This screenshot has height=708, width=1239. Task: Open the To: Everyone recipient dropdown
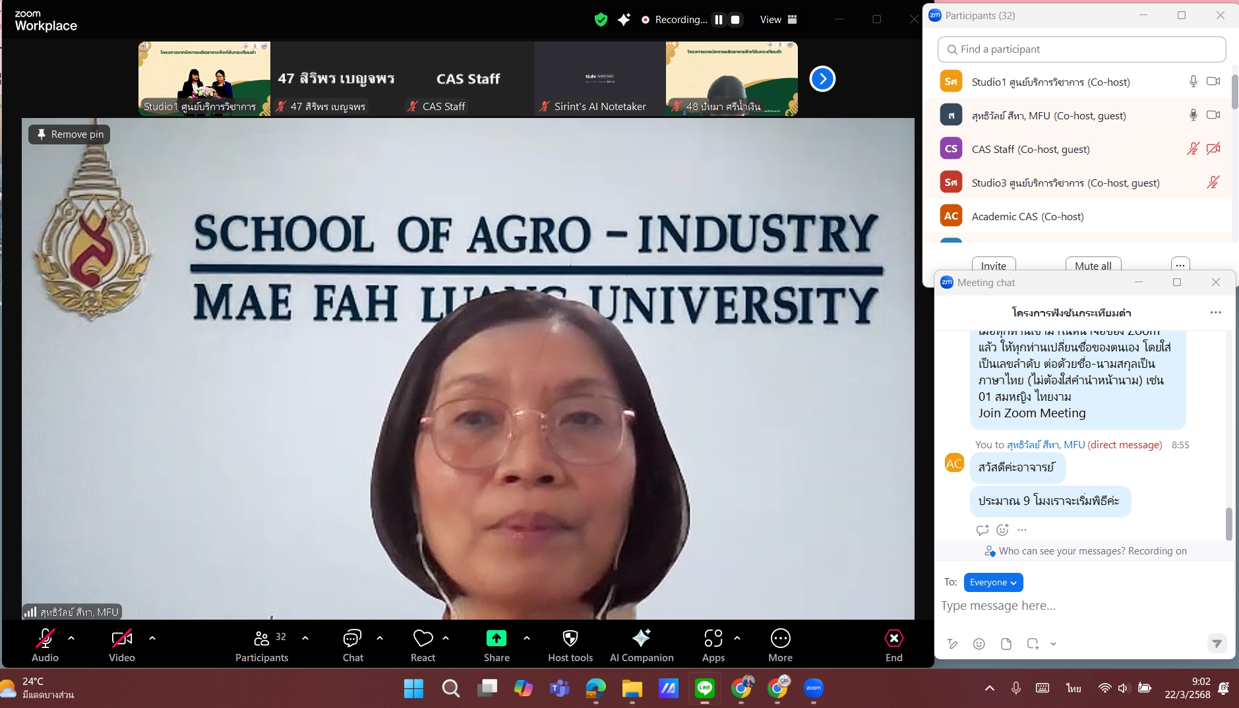(993, 582)
